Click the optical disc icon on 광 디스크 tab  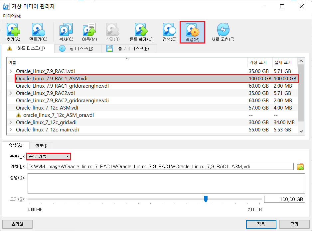[62, 48]
